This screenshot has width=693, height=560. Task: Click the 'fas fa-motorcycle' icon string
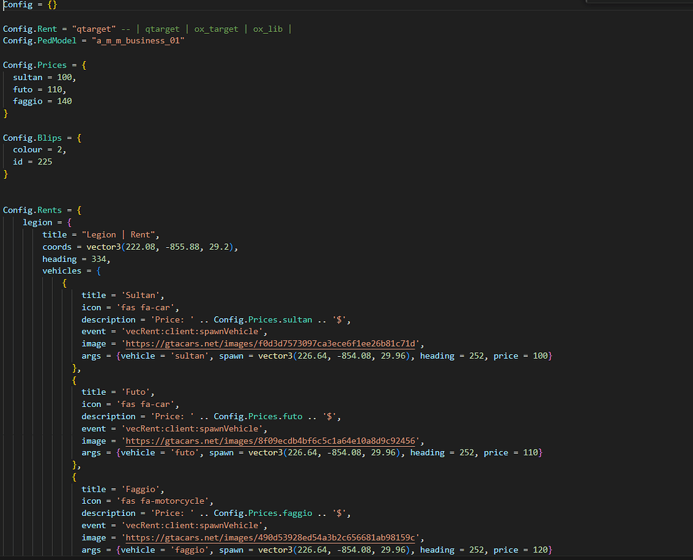pos(165,501)
